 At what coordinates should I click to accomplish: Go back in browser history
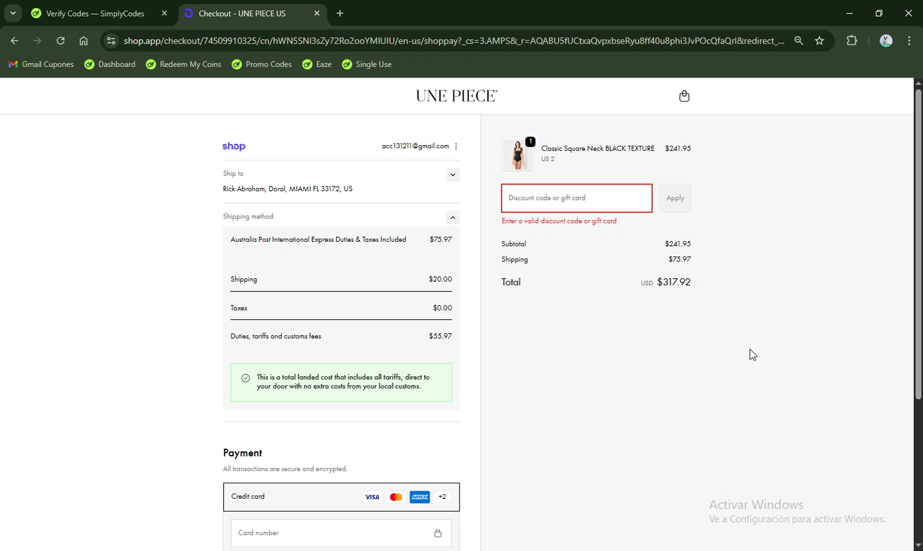click(14, 41)
